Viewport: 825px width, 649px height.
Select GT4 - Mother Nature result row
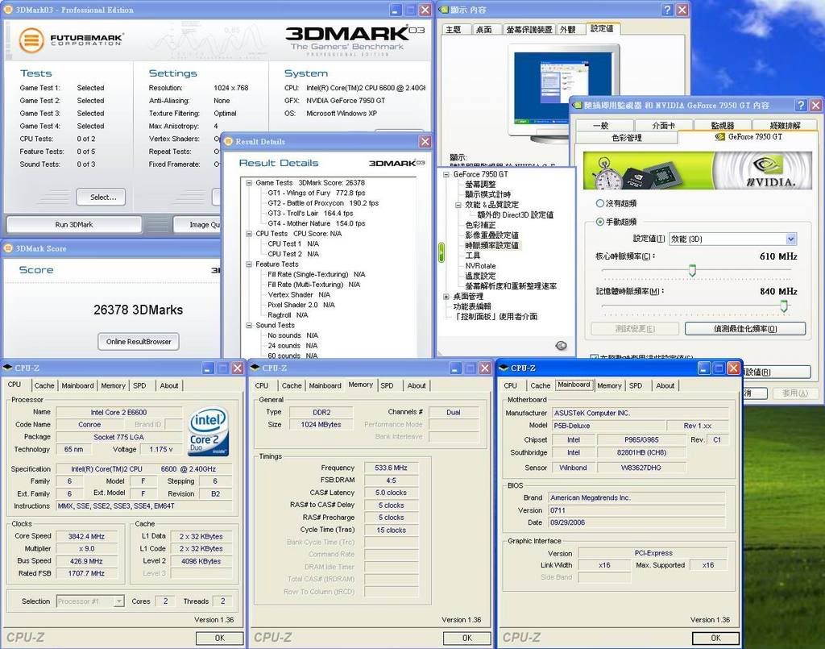(x=316, y=223)
